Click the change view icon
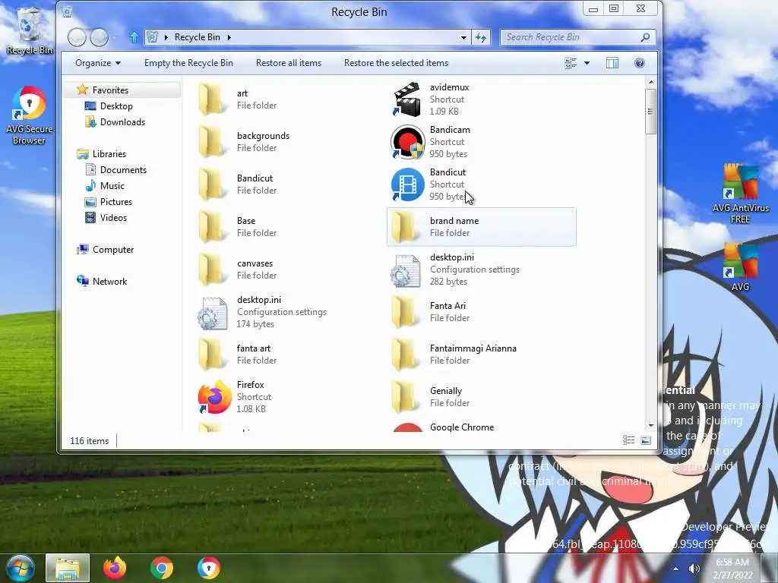This screenshot has height=583, width=778. coord(571,63)
